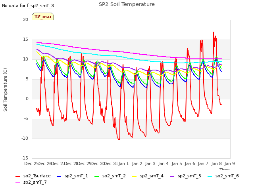254x190 pixels.
Task: Click the purple sp2_smT_5 legend swatch
Action: coord(172,177)
